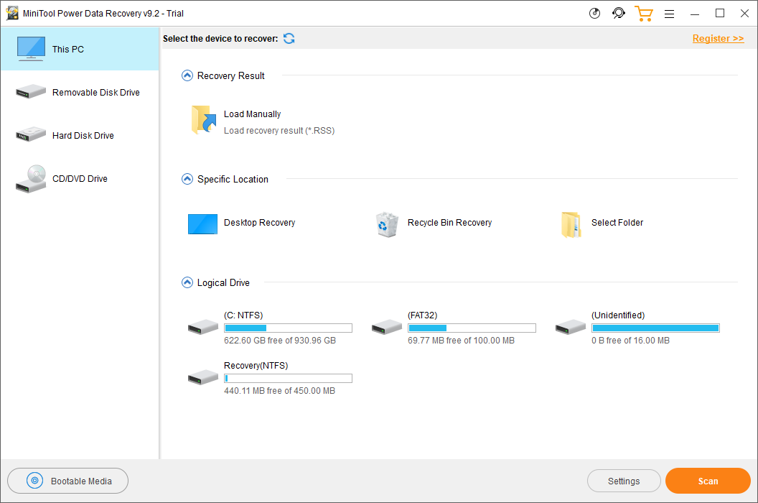The image size is (758, 503).
Task: Collapse the Specific Location section
Action: pyautogui.click(x=187, y=179)
